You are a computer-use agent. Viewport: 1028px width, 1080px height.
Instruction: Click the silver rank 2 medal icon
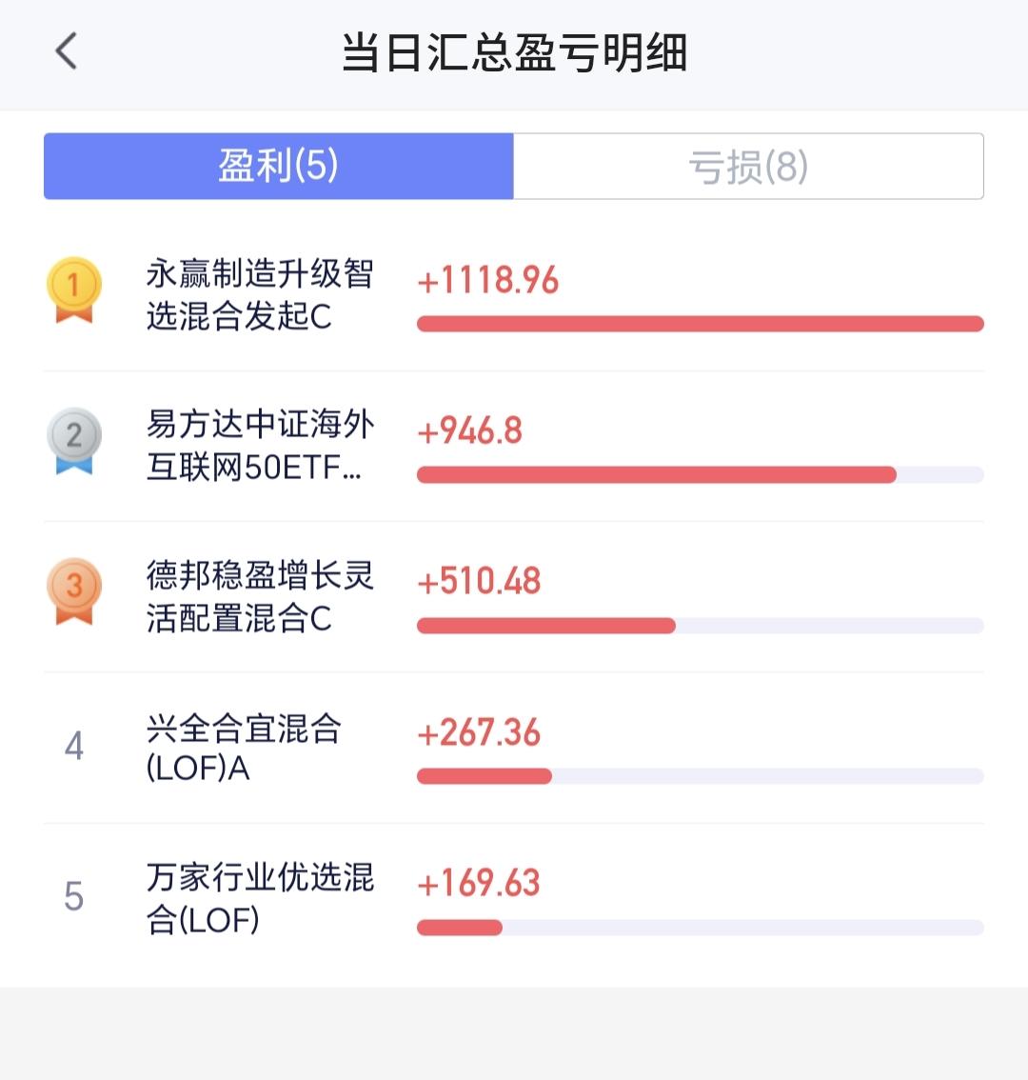pyautogui.click(x=73, y=441)
